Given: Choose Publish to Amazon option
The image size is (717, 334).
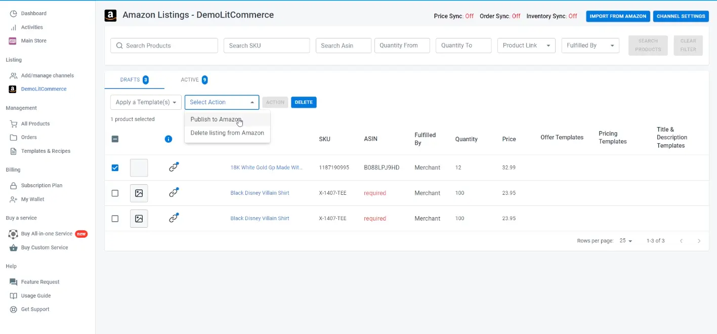Looking at the screenshot, I should (x=227, y=119).
